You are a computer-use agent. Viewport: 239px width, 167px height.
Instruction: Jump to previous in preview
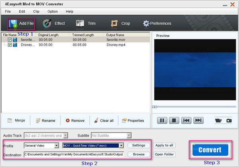186,121
